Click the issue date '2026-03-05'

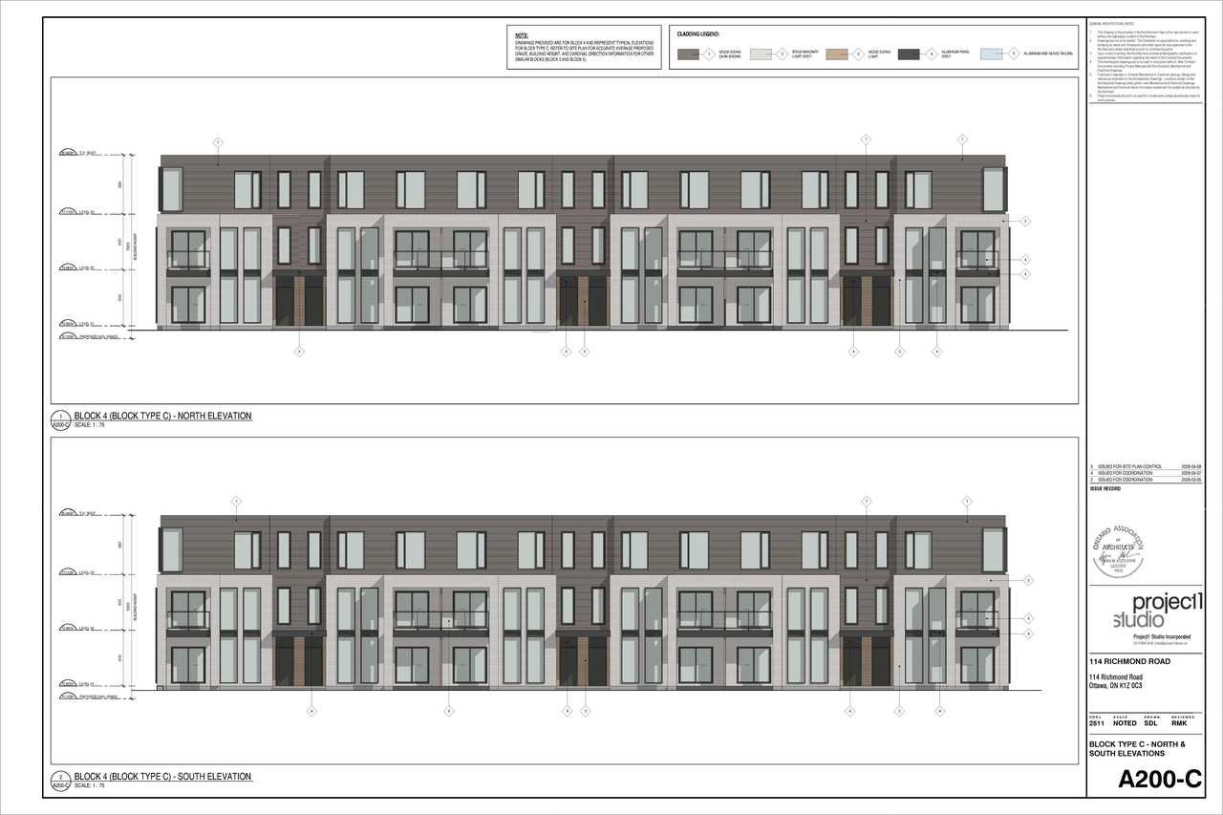1191,480
